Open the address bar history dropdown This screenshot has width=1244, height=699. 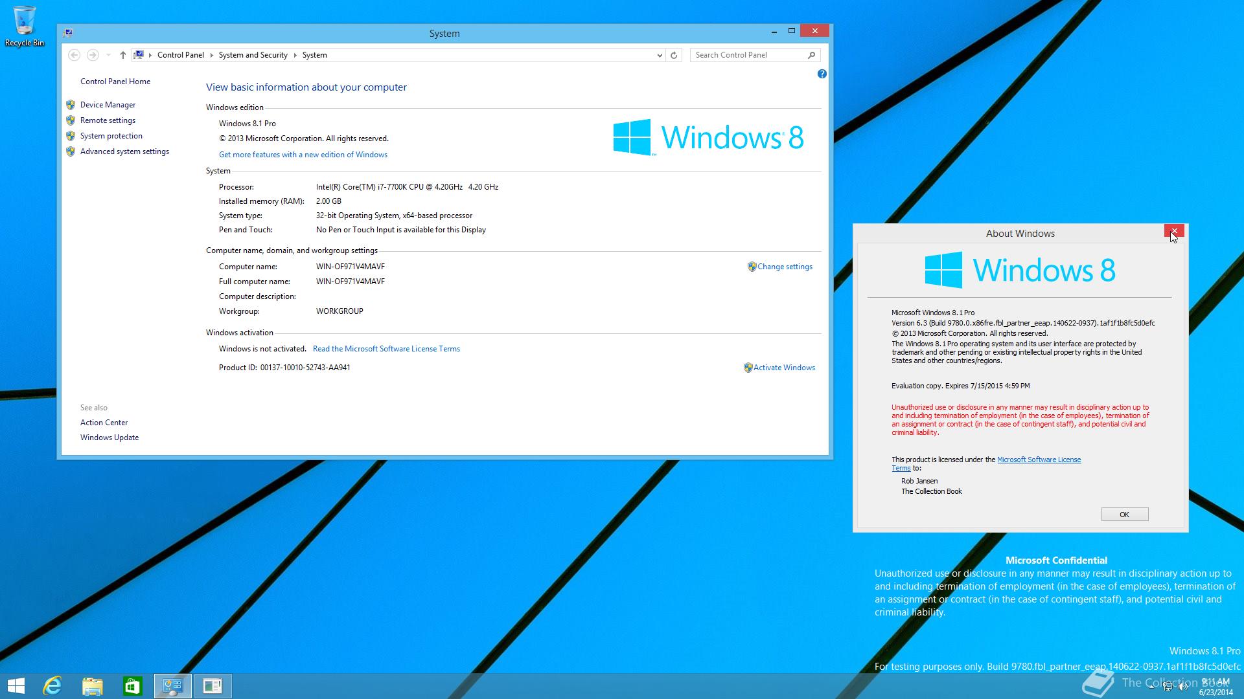(660, 55)
